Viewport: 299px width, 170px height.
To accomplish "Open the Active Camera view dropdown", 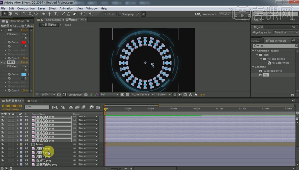I will [x=142, y=95].
